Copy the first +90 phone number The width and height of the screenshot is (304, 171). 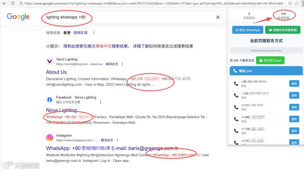click(x=294, y=84)
